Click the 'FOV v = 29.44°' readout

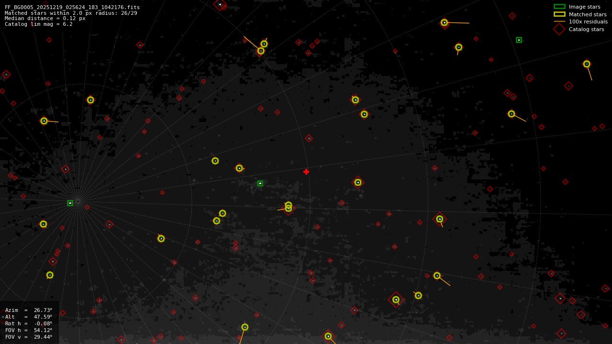(29, 337)
